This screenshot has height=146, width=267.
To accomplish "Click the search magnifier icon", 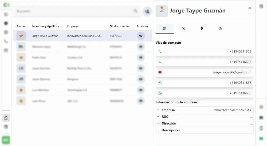I will 136,11.
